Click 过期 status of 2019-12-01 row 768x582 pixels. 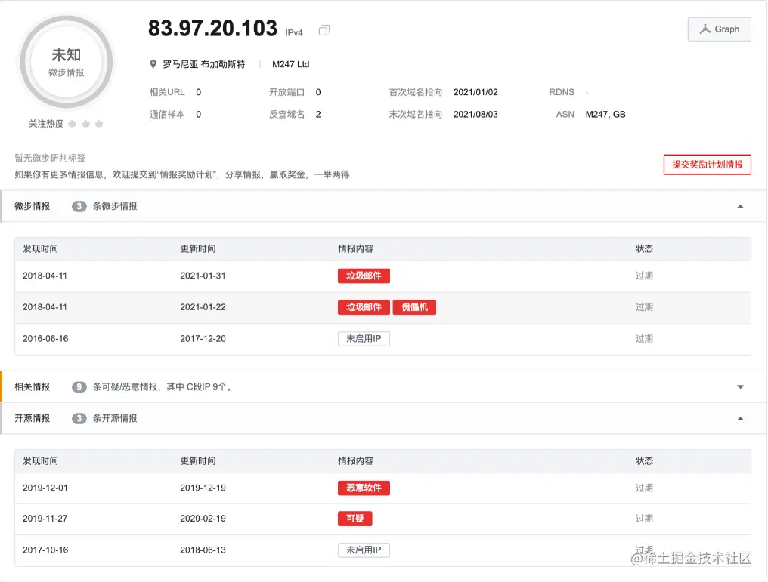pyautogui.click(x=644, y=488)
